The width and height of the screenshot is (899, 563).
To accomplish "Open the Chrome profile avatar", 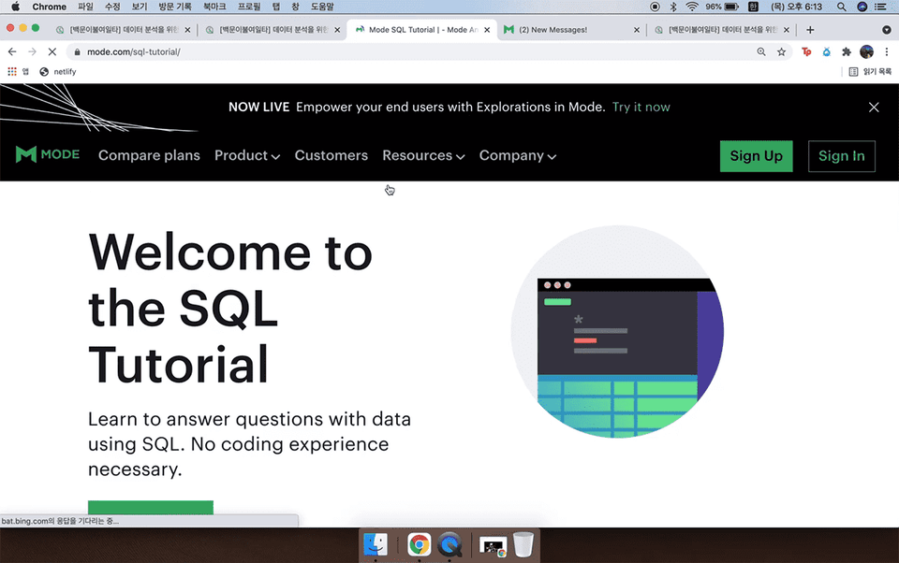I will tap(866, 51).
